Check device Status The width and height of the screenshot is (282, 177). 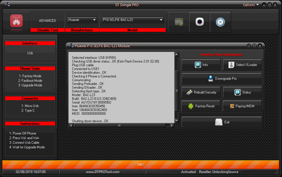point(242,92)
